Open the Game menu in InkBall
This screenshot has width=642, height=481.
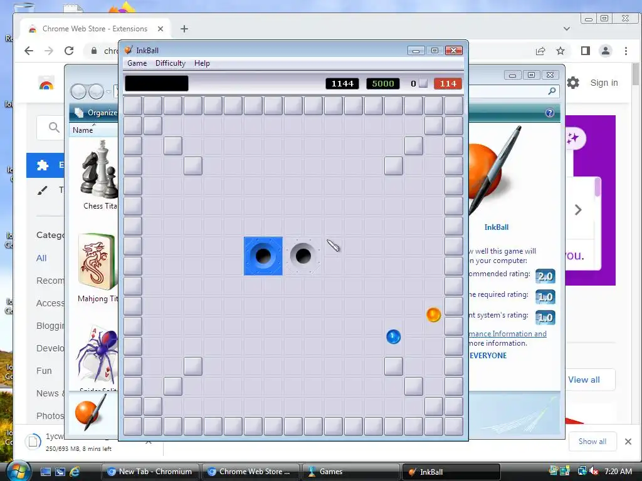coord(137,63)
